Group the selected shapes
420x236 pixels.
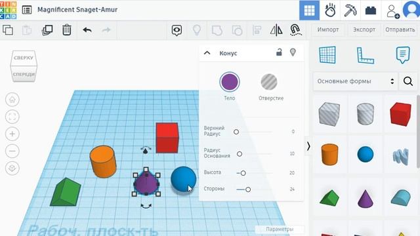point(217,30)
